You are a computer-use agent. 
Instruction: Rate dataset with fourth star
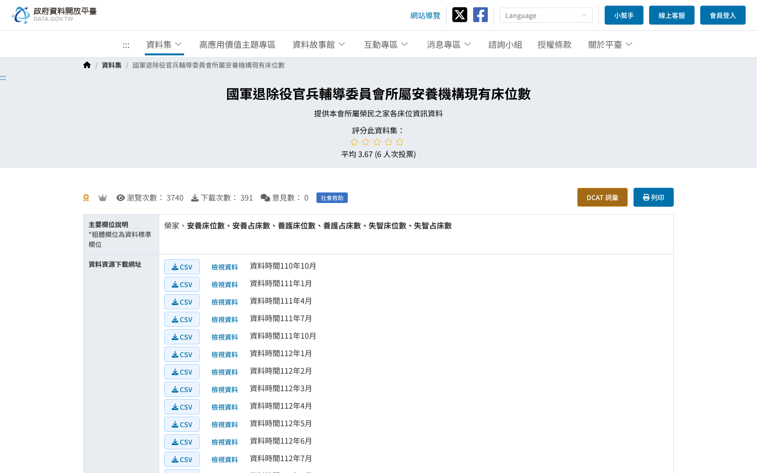click(x=388, y=142)
